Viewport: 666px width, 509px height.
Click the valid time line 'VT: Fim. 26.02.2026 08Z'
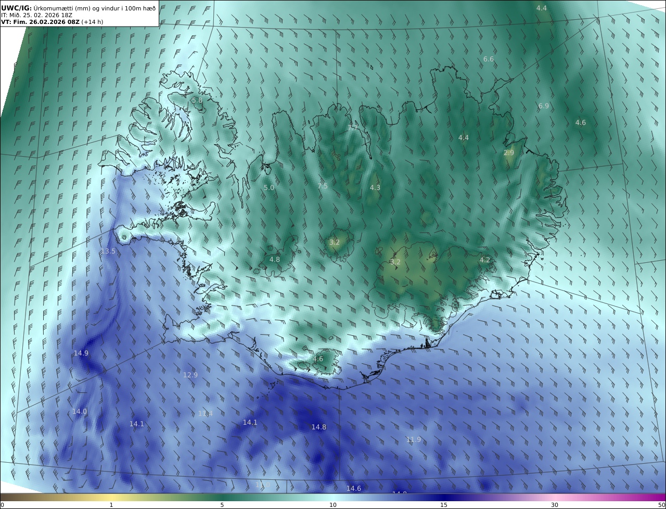pyautogui.click(x=41, y=22)
